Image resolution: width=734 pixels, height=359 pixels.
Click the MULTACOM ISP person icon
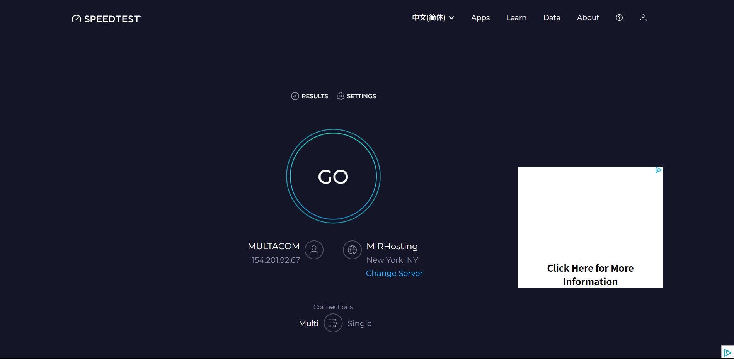(314, 250)
